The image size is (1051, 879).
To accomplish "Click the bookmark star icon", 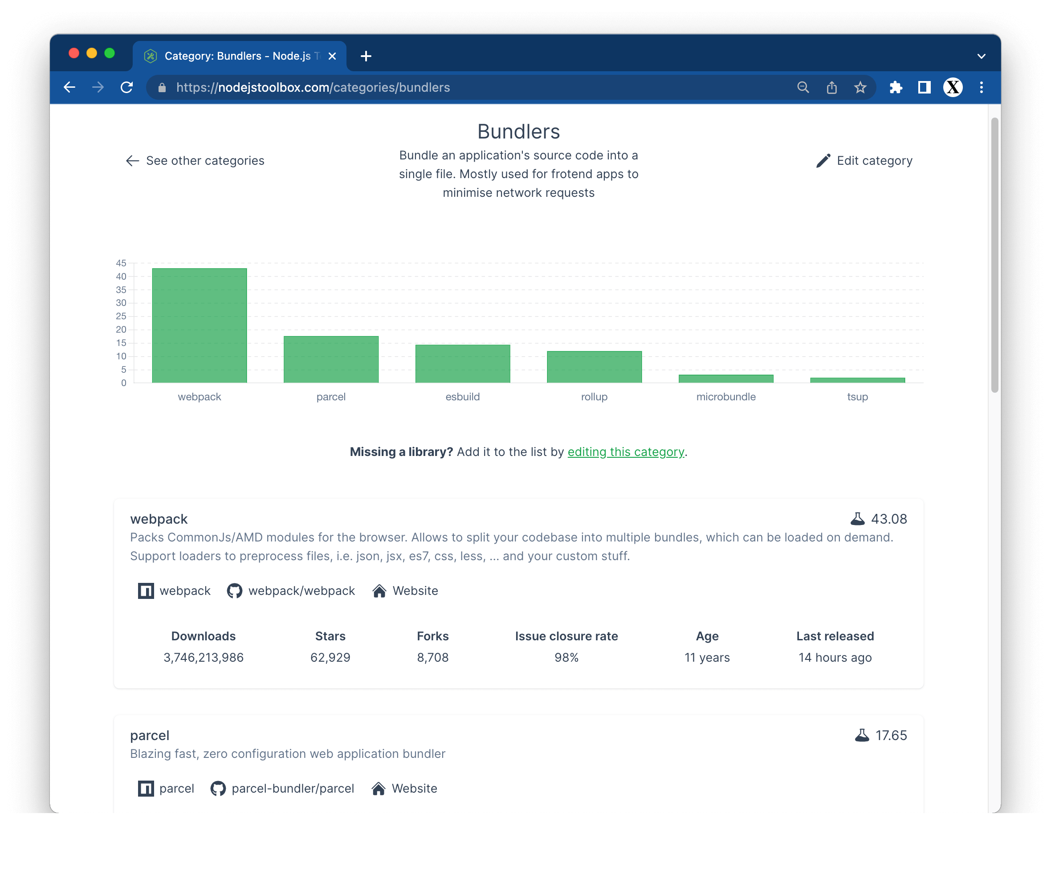I will (x=860, y=88).
